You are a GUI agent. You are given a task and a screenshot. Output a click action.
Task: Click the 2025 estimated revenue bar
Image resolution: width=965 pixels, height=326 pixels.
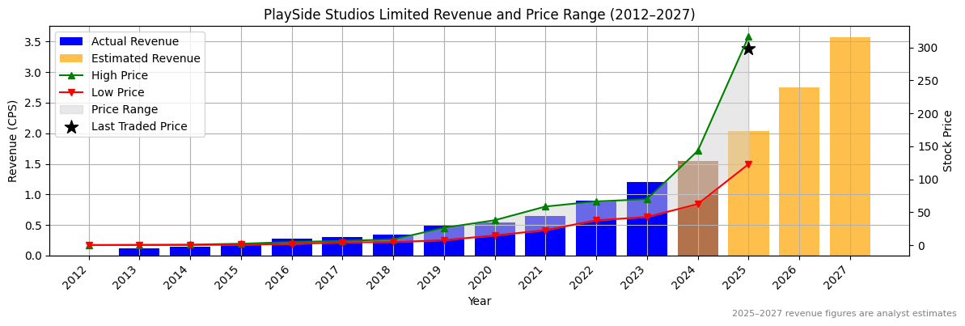(748, 193)
